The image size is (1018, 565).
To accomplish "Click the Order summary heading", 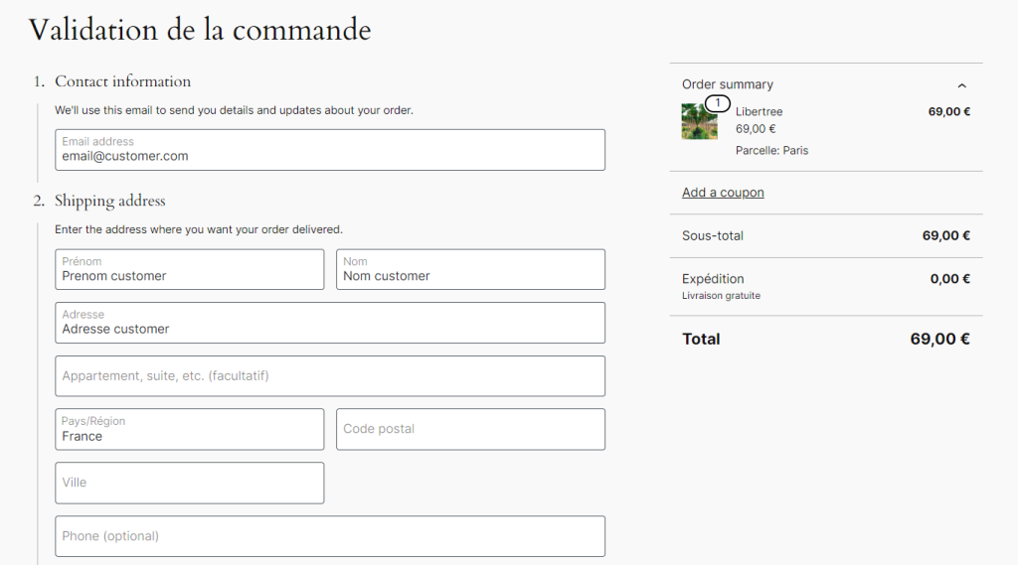I will point(728,85).
